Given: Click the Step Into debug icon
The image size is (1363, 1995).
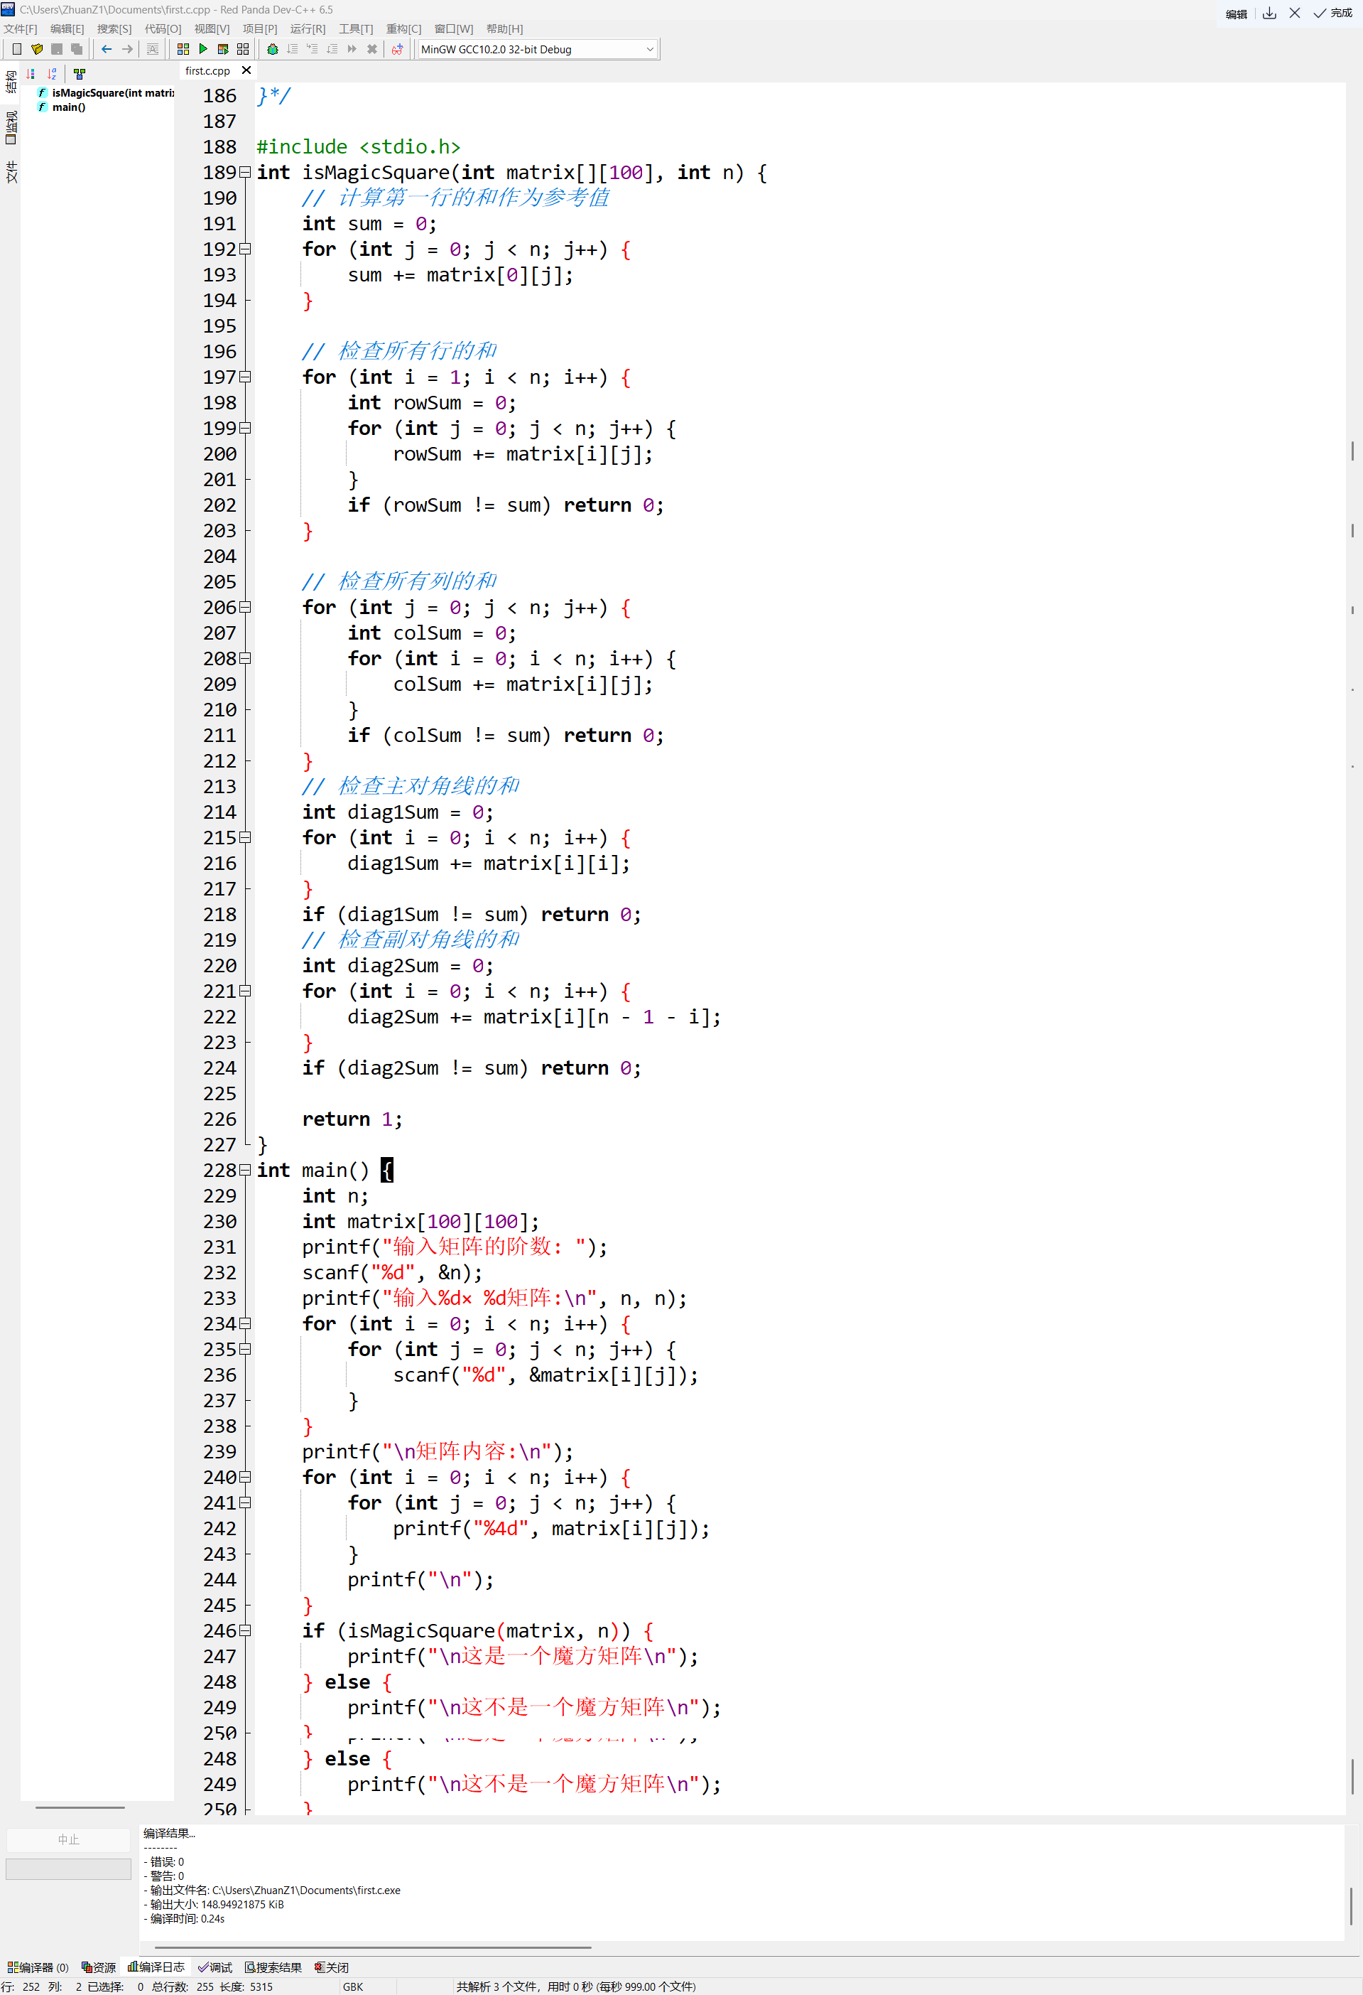Looking at the screenshot, I should [x=313, y=49].
